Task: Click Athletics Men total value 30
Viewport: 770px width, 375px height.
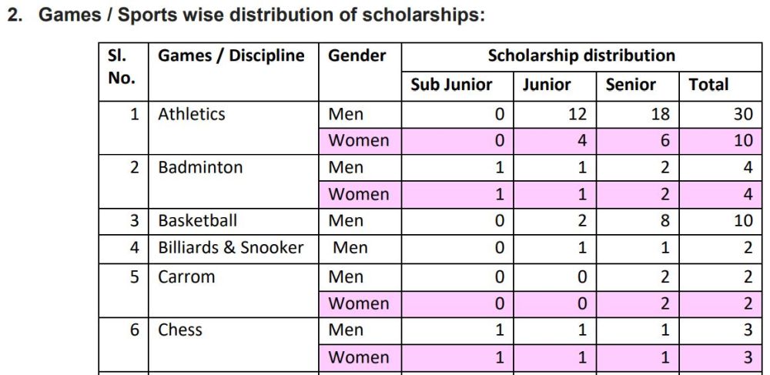Action: 743,114
